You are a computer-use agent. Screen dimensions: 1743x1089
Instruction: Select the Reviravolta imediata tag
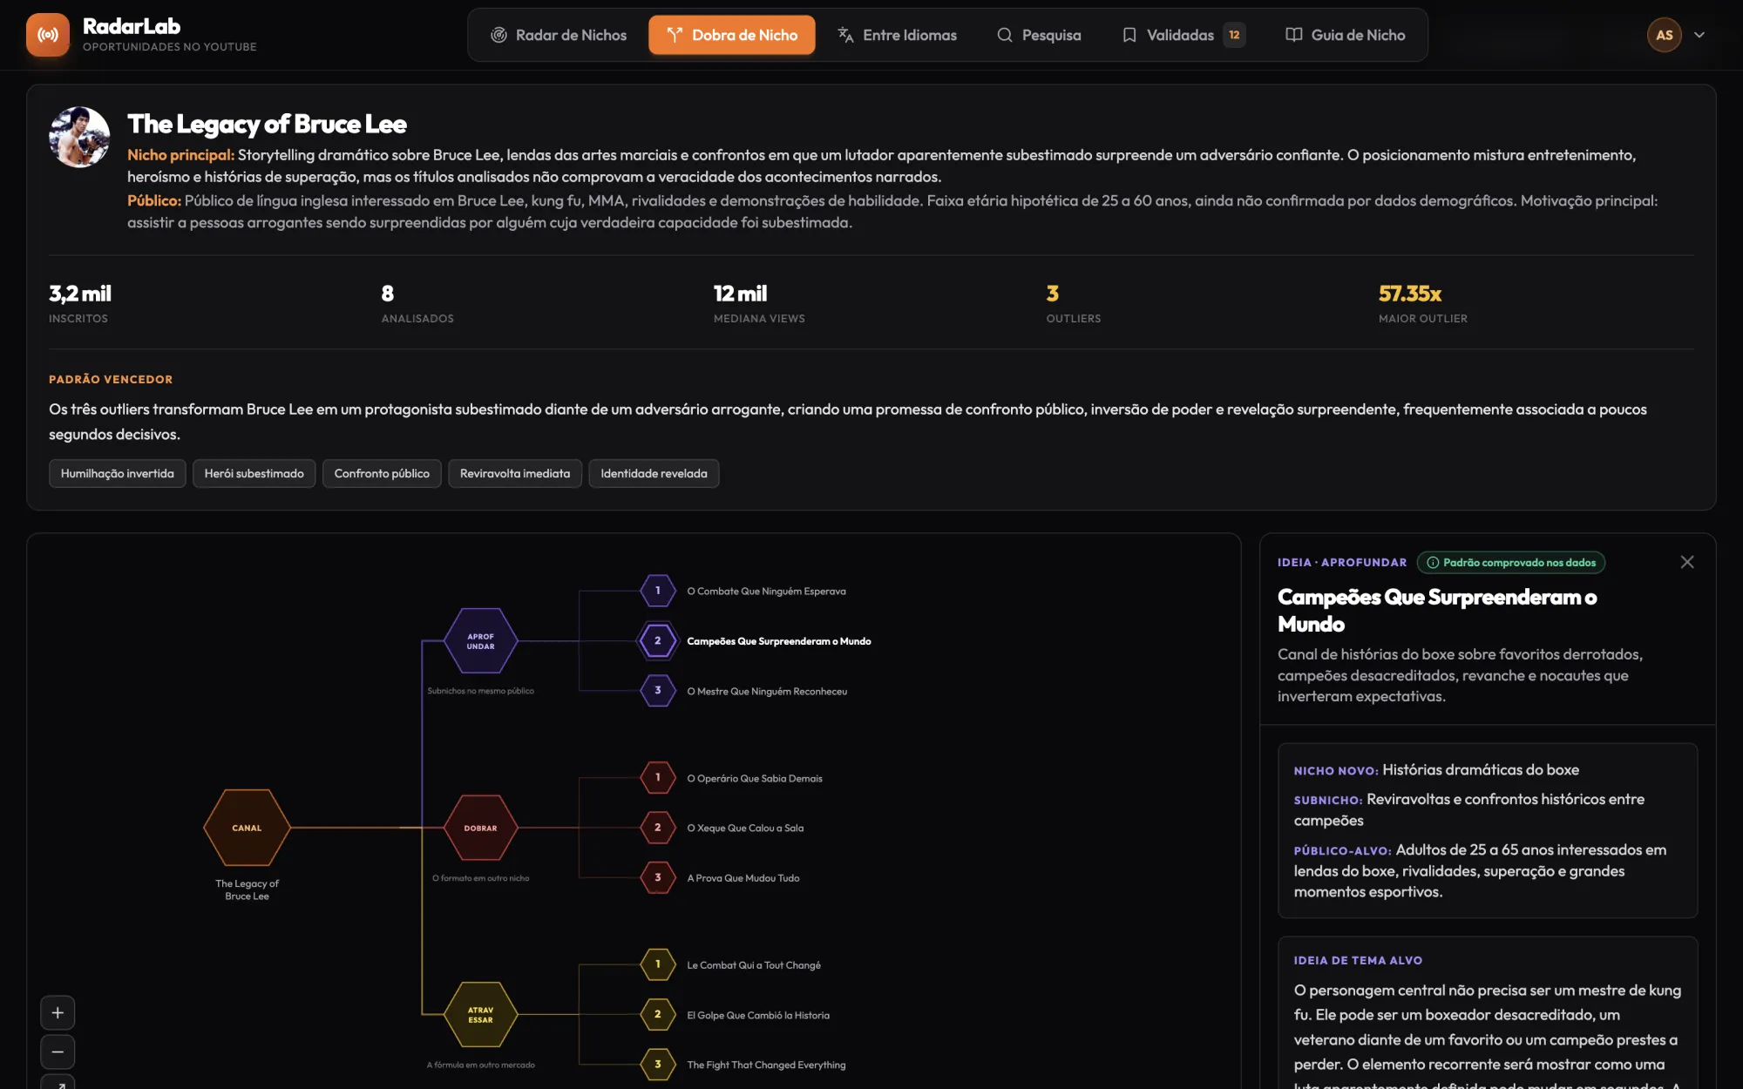click(x=515, y=473)
